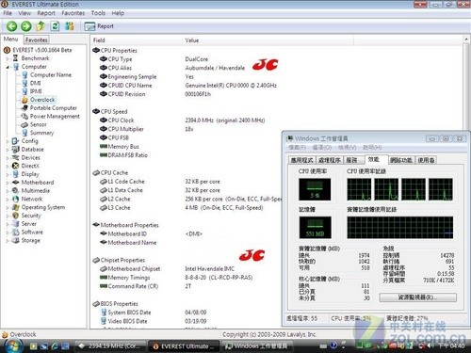Open the Tools menu

(98, 13)
